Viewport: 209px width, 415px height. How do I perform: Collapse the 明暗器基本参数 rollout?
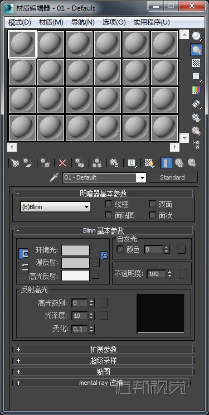pyautogui.click(x=104, y=194)
